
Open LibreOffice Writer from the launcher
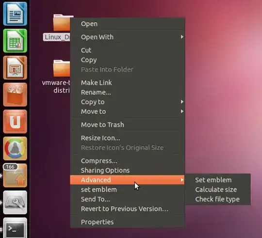click(15, 14)
